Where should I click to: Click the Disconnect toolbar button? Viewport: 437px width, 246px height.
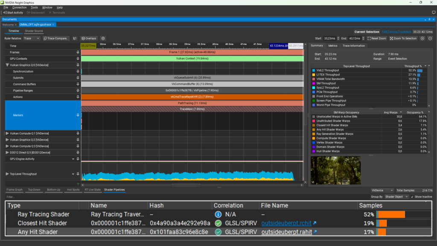36,12
